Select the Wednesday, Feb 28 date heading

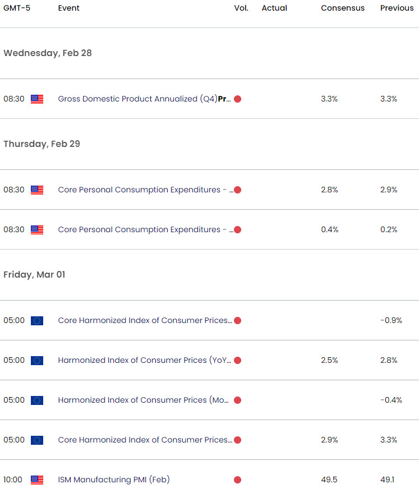point(48,53)
